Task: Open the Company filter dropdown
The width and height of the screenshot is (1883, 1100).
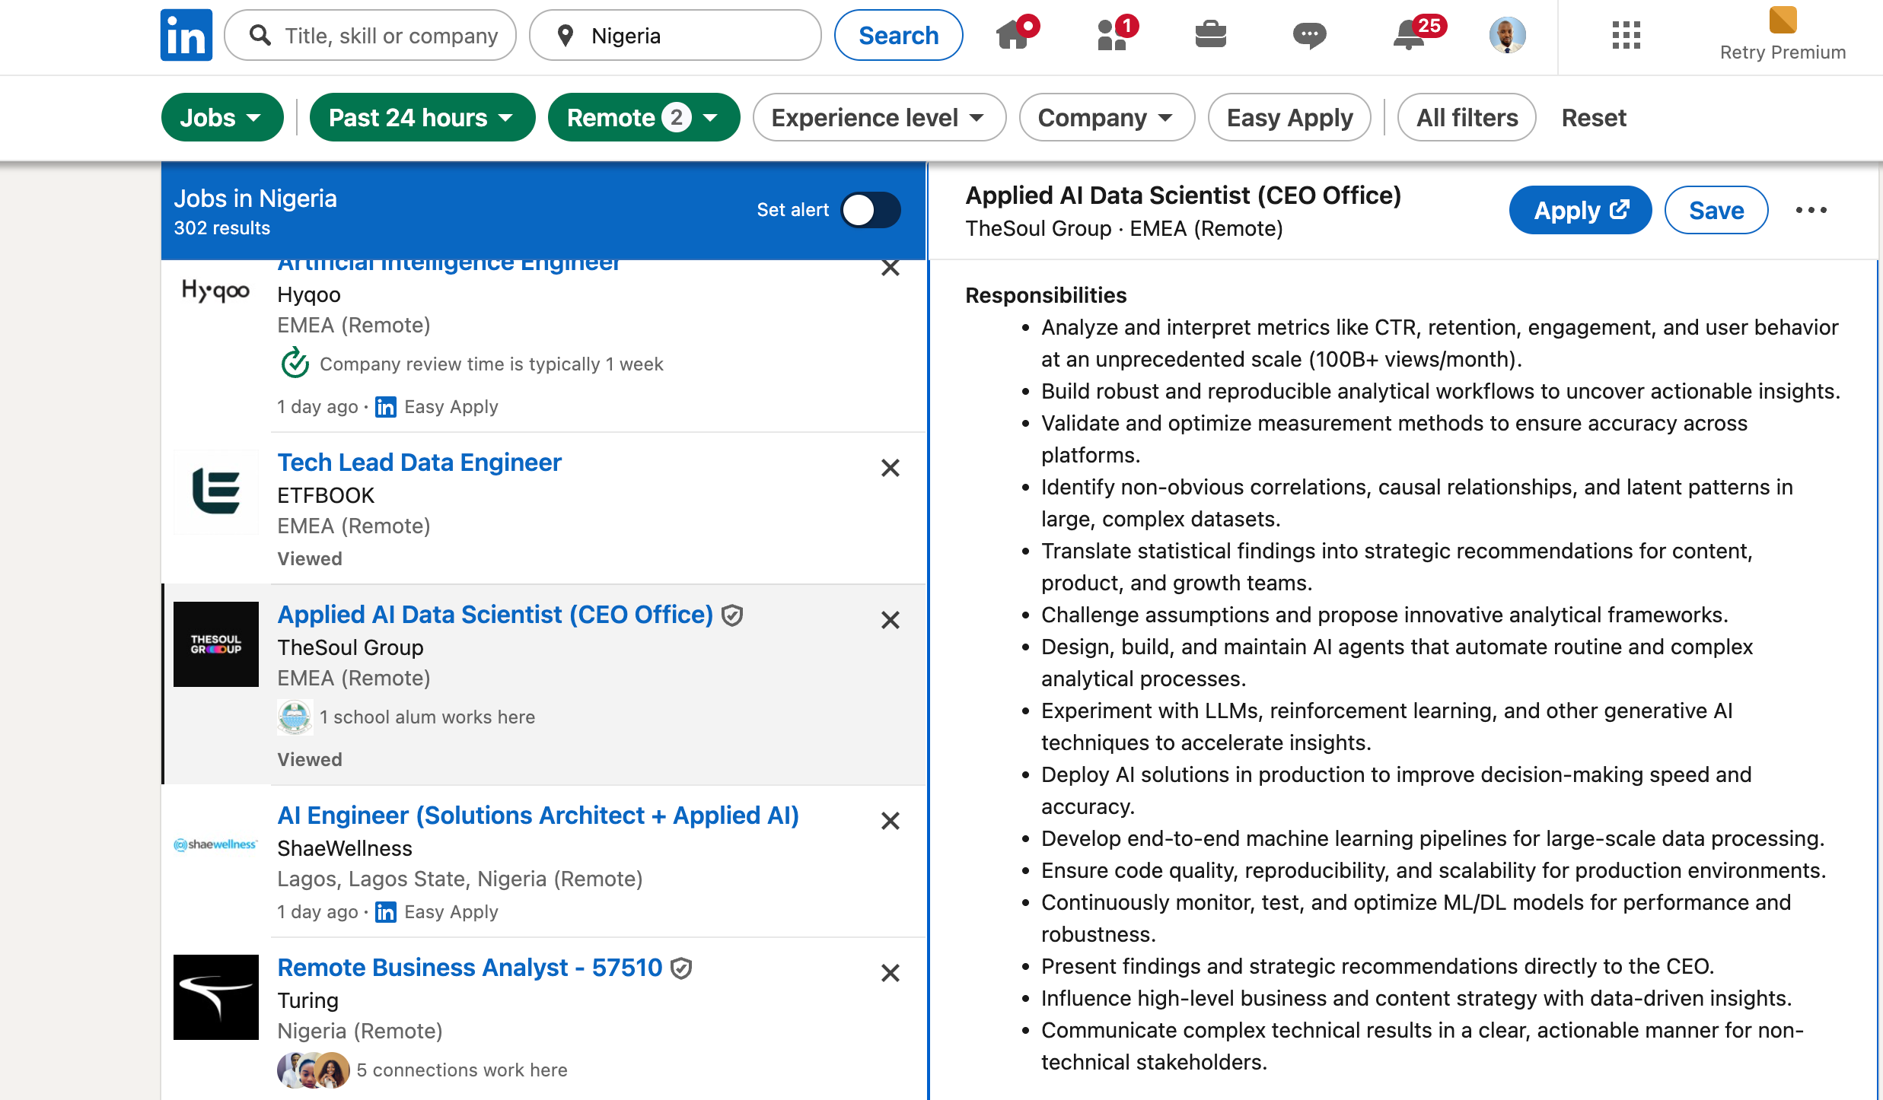Action: 1106,118
